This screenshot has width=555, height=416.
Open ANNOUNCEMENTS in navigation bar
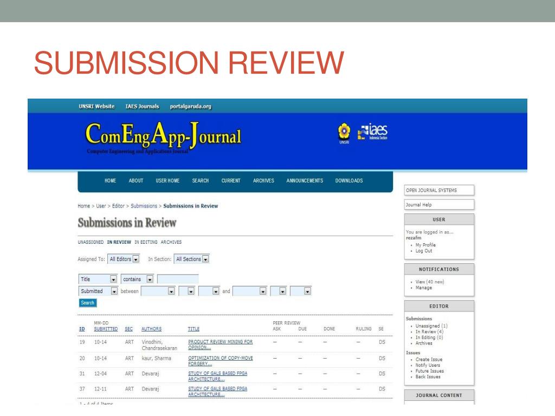305,180
